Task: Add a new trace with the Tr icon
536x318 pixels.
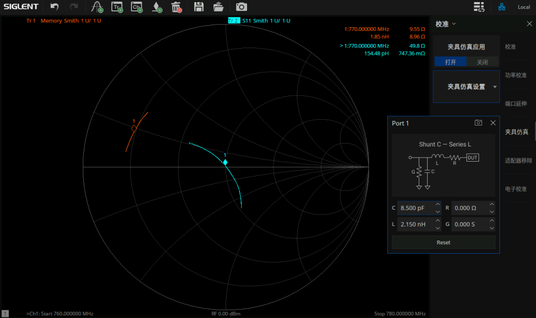Action: click(117, 7)
